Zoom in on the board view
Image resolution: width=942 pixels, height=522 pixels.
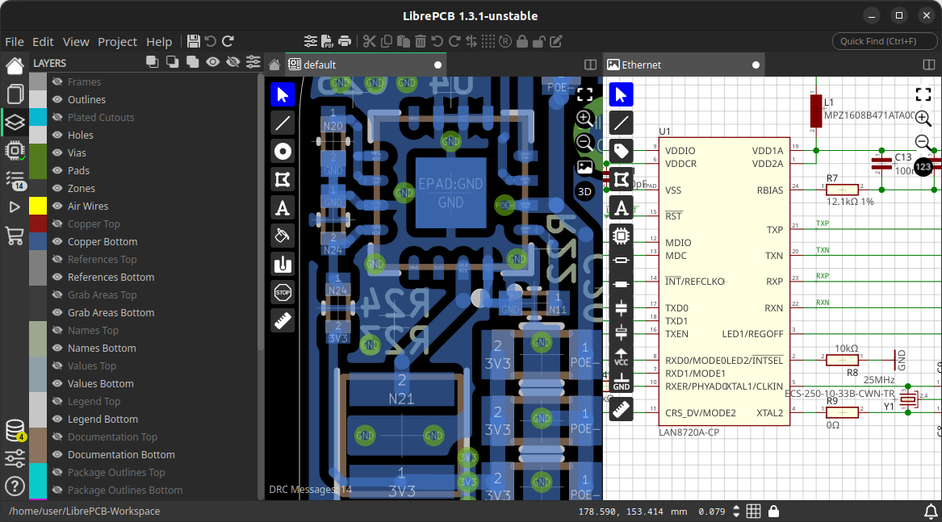point(584,118)
